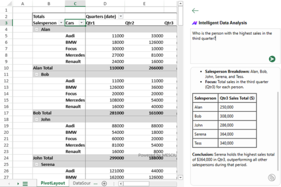
Task: Click the spreadsheet vertical scrollbar down arrow
Action: [x=180, y=178]
